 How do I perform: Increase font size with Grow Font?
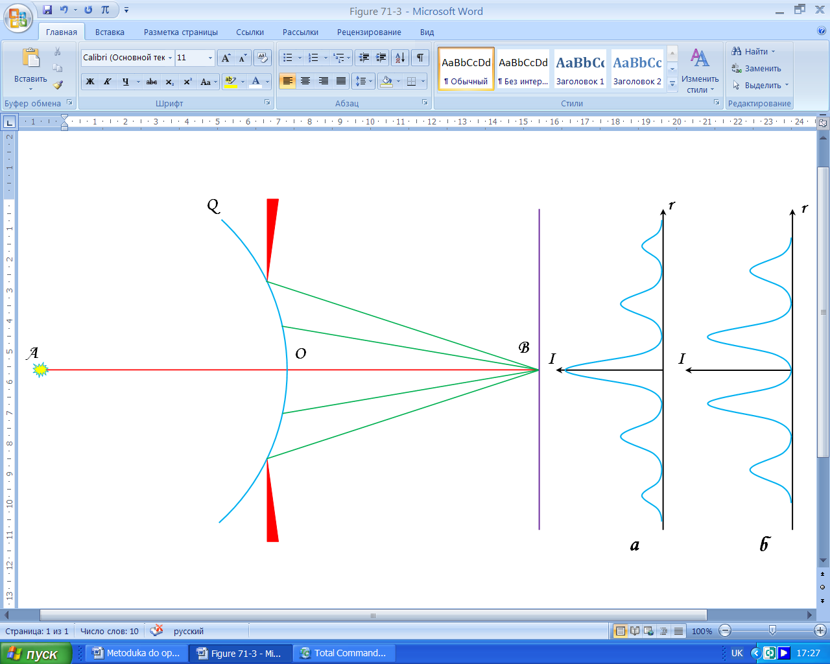click(x=226, y=58)
